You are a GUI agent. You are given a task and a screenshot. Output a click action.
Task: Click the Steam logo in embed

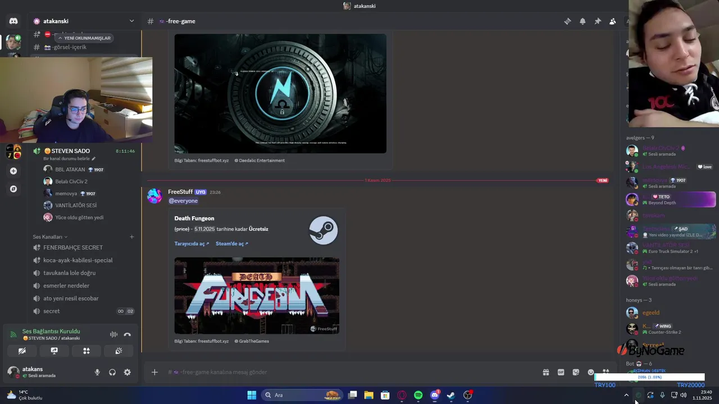tap(323, 230)
